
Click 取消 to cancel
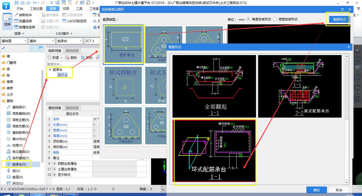(x=339, y=190)
